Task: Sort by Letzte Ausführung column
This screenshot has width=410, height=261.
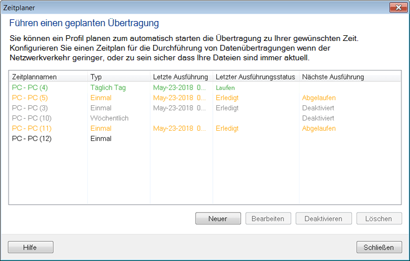Action: (x=181, y=77)
